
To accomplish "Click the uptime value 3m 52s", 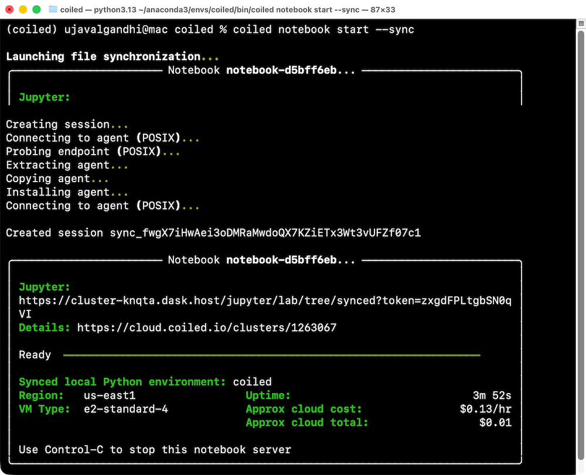I will 492,395.
